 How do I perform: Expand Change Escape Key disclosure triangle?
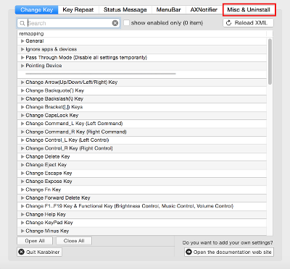point(22,173)
